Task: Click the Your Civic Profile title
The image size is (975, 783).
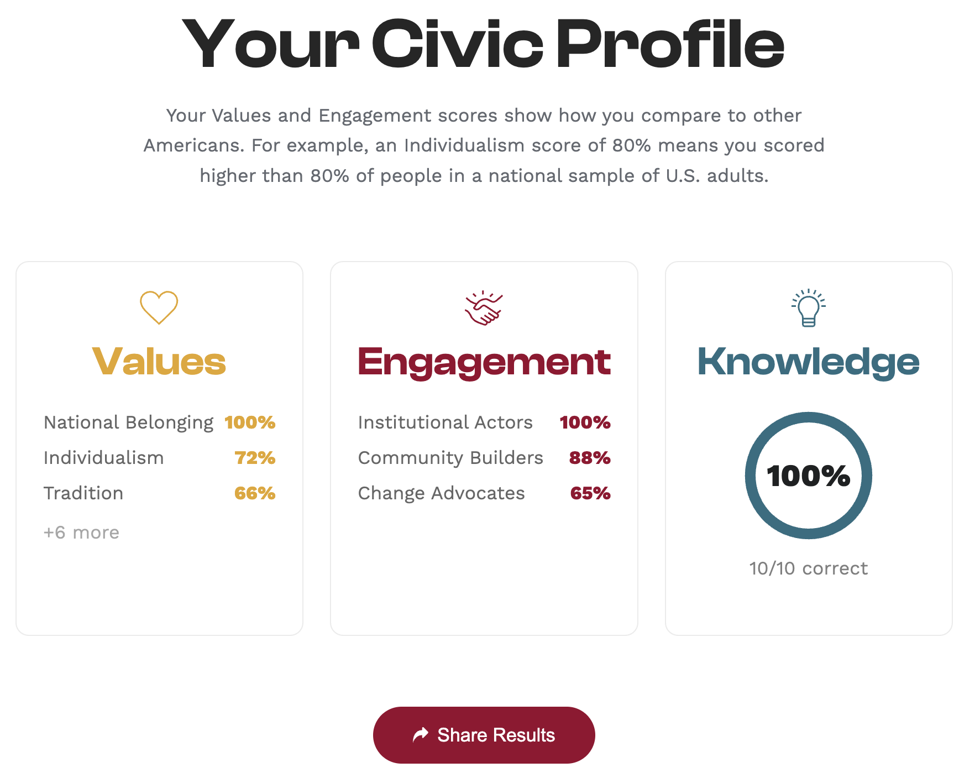Action: tap(484, 44)
